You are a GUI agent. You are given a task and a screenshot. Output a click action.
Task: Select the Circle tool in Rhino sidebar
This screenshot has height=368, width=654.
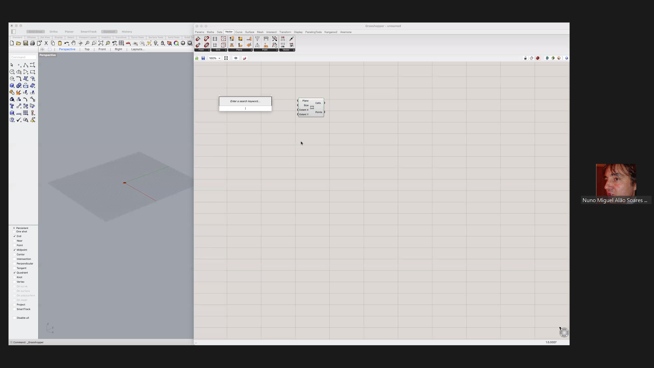click(x=12, y=72)
